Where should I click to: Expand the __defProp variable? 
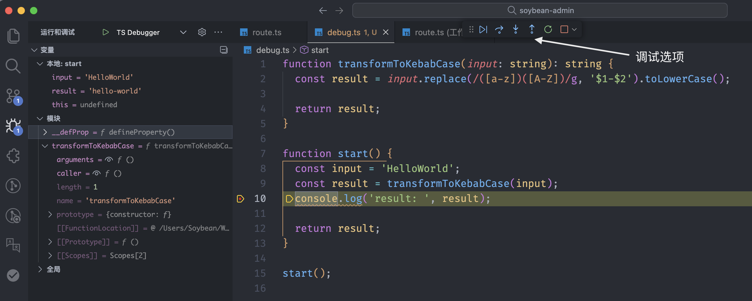(x=45, y=132)
